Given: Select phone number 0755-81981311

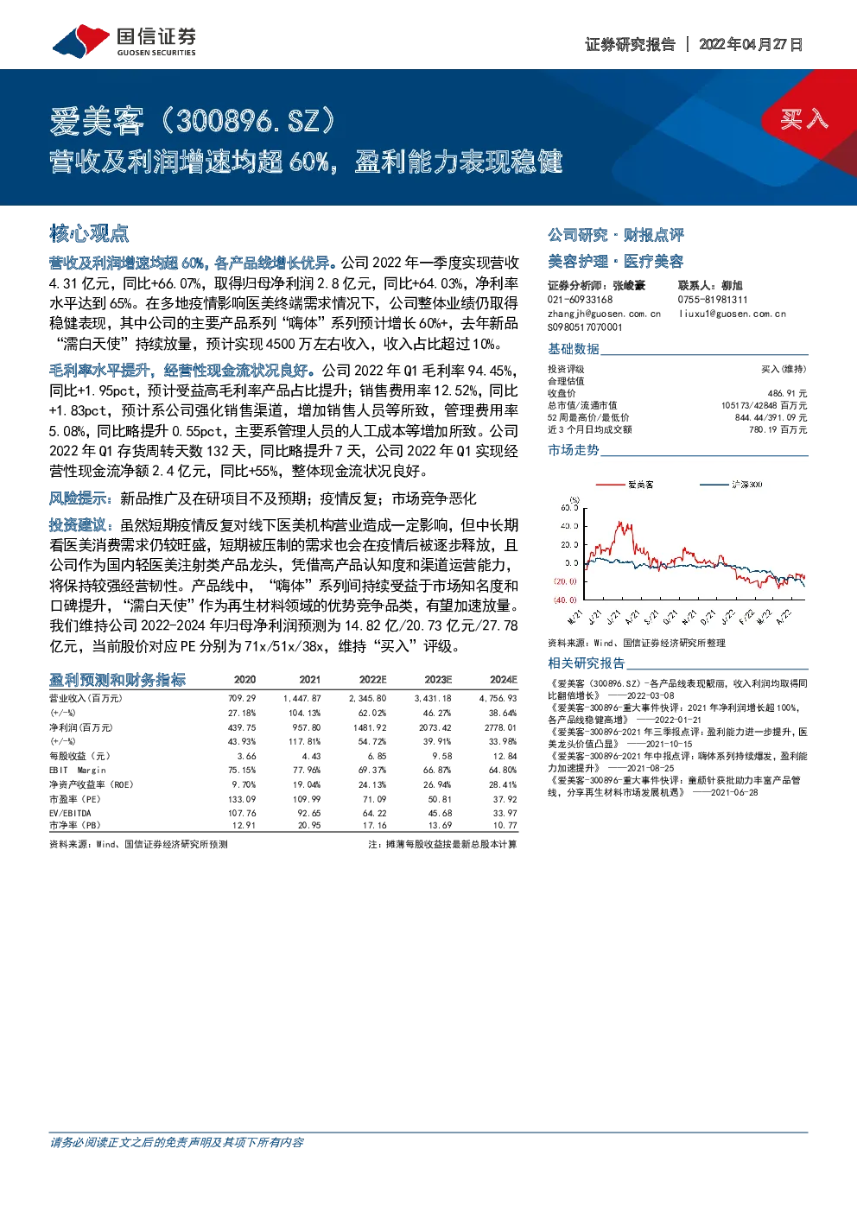Looking at the screenshot, I should [713, 300].
